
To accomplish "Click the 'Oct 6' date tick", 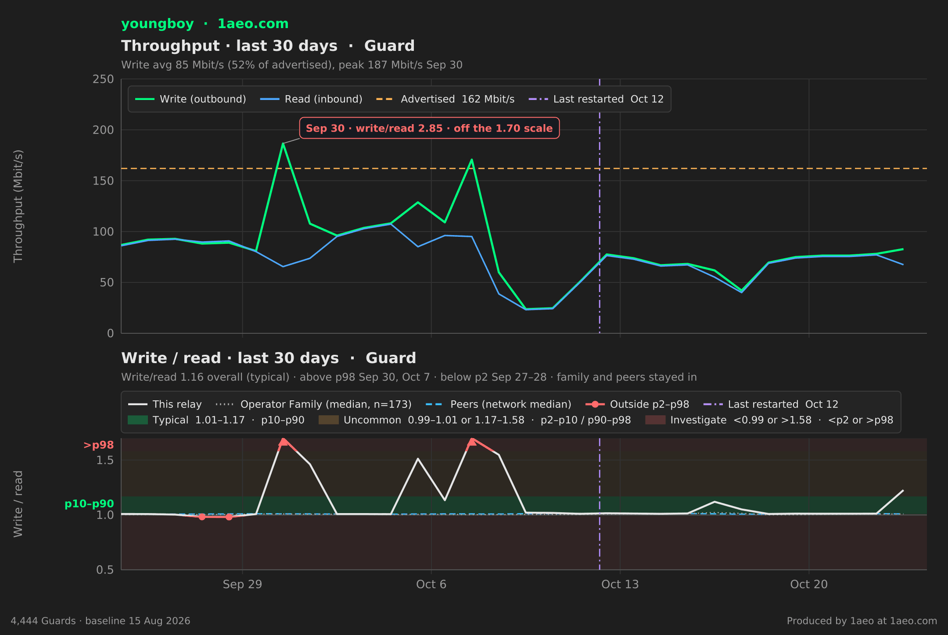I will 431,585.
